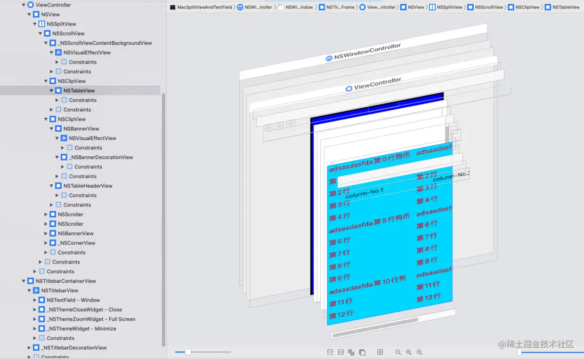The width and height of the screenshot is (584, 359).
Task: Zoom out the view debugger canvas
Action: (x=398, y=352)
